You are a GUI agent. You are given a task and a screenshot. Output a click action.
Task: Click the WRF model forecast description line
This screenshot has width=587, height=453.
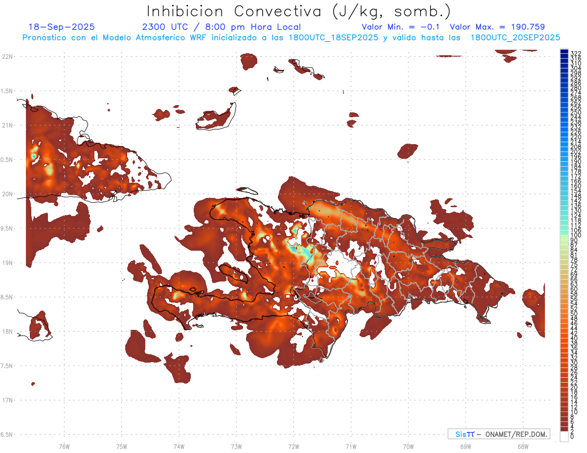tap(292, 38)
